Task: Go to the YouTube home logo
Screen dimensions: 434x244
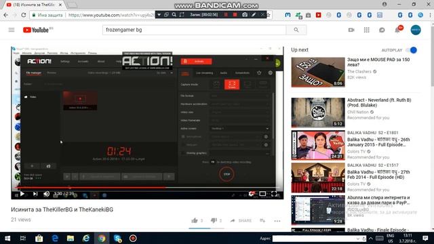Action: (36, 30)
